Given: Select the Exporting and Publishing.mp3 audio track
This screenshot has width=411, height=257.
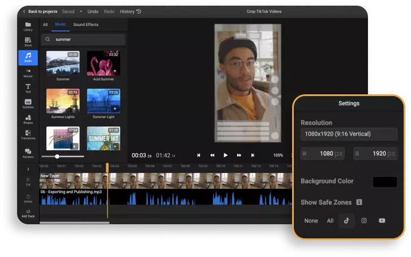Looking at the screenshot, I should point(166,197).
